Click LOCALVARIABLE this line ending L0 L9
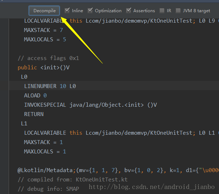Viewport: 219px width, 194px height. (122, 21)
